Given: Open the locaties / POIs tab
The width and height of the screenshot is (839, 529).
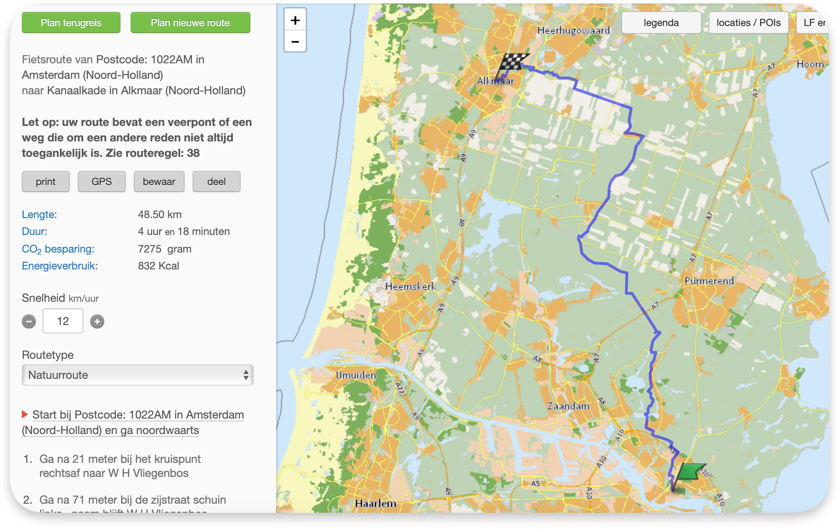Looking at the screenshot, I should [748, 23].
